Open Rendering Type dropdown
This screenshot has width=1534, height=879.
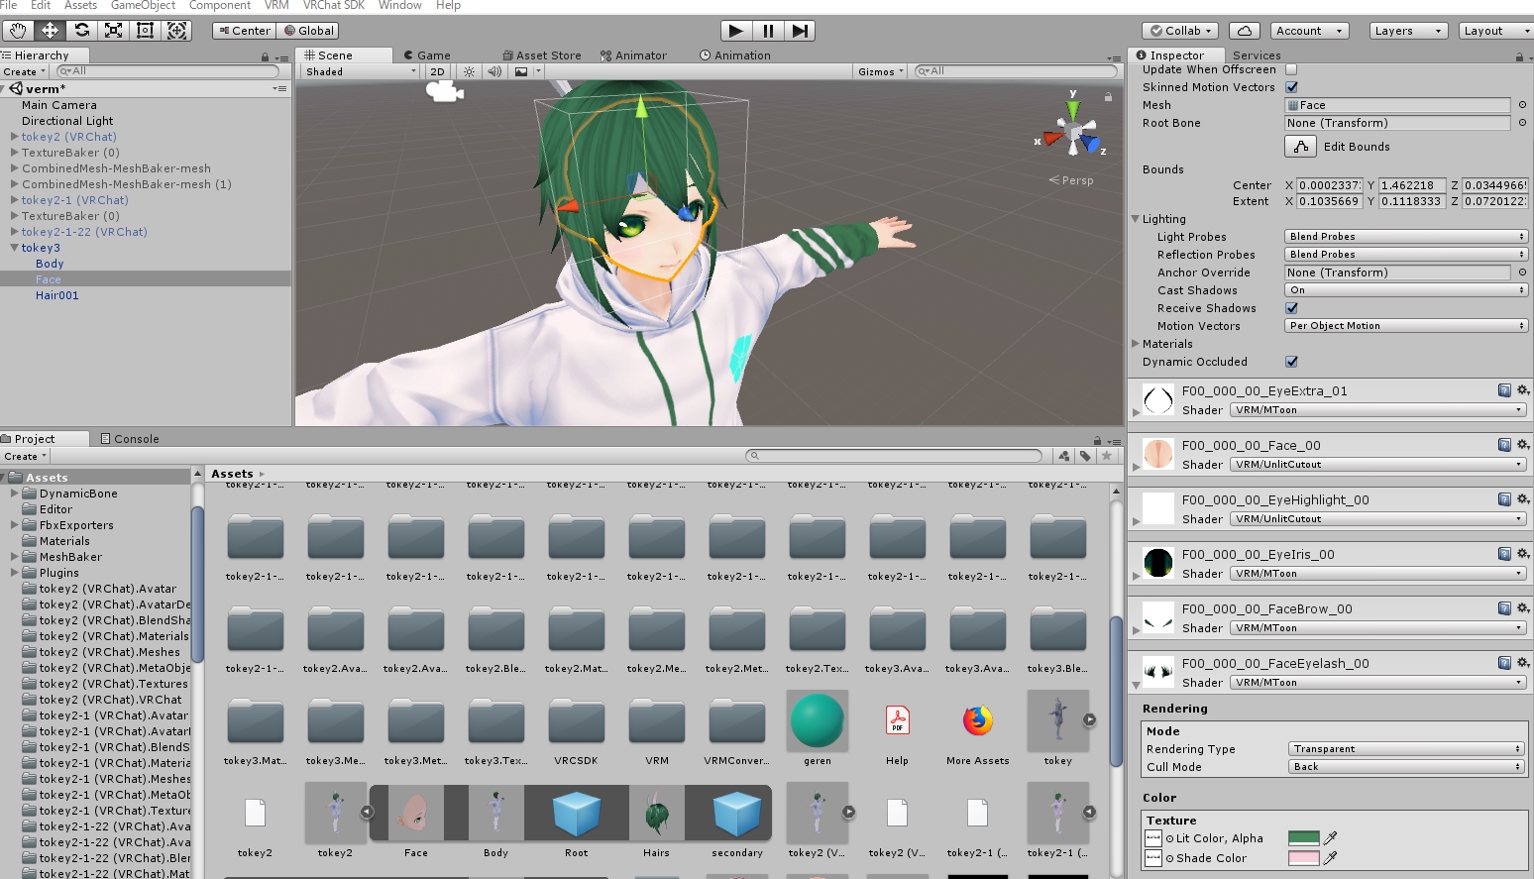pyautogui.click(x=1406, y=749)
